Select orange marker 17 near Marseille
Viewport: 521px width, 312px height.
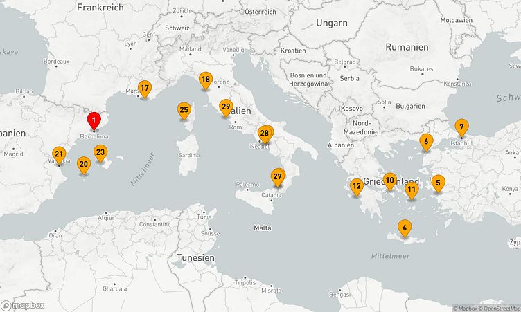(144, 89)
